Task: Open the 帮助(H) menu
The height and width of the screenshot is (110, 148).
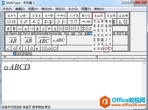Action: 99,9
